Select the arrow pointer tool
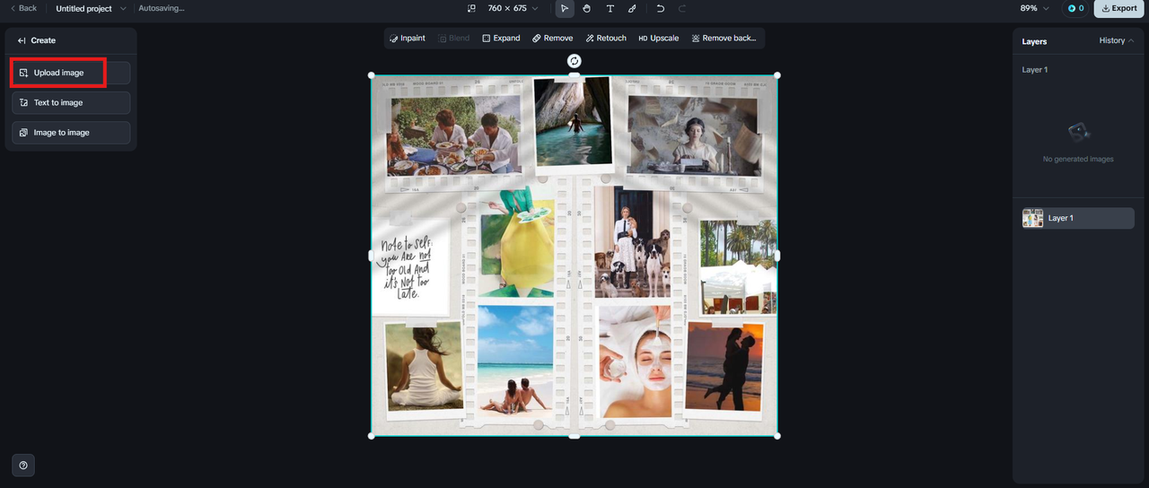This screenshot has width=1149, height=488. [565, 8]
